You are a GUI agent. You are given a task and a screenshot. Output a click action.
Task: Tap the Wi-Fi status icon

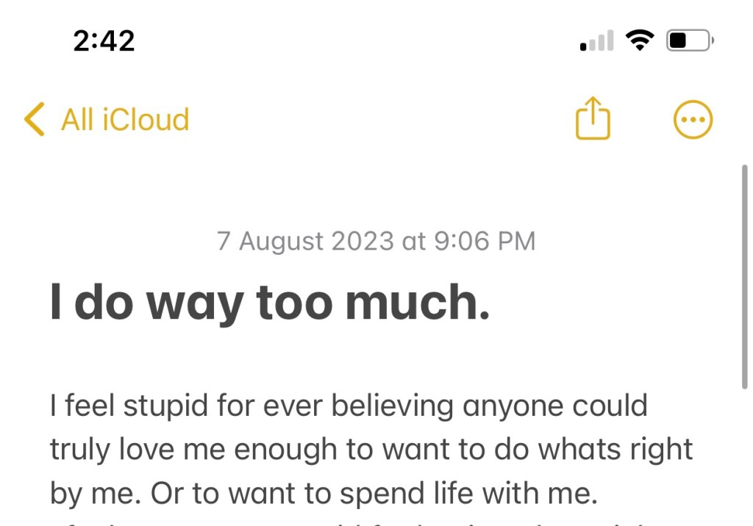point(640,40)
